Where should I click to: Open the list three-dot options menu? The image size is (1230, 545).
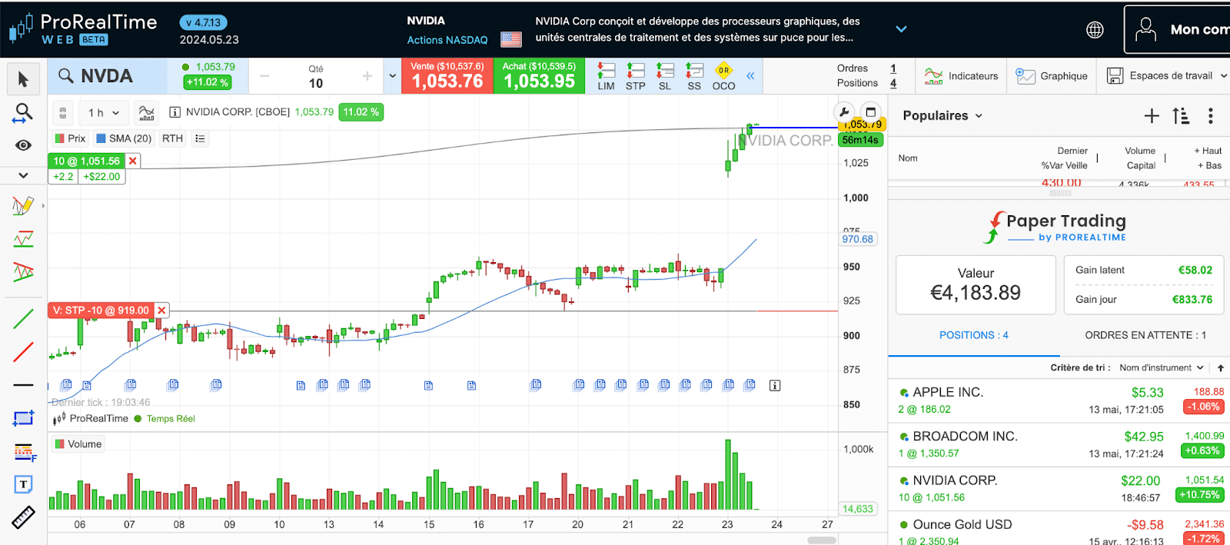pos(1211,116)
